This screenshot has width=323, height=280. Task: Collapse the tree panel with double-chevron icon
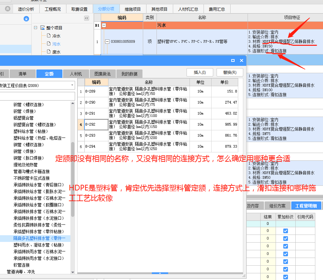pos(86,18)
